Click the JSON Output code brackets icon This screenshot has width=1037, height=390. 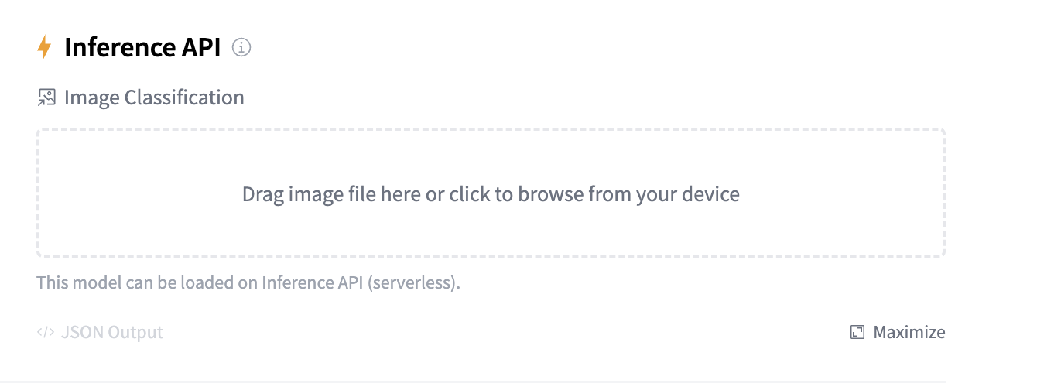(x=46, y=333)
